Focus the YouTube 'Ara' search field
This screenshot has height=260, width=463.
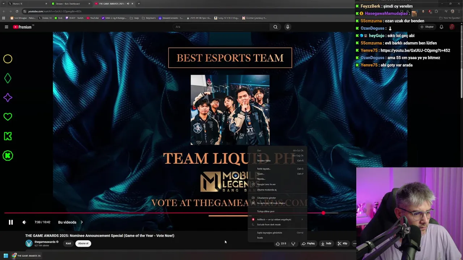pyautogui.click(x=221, y=27)
